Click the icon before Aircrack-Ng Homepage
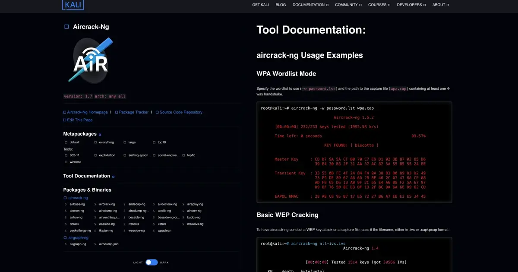Viewport: 518px width, 272px height. (x=65, y=112)
